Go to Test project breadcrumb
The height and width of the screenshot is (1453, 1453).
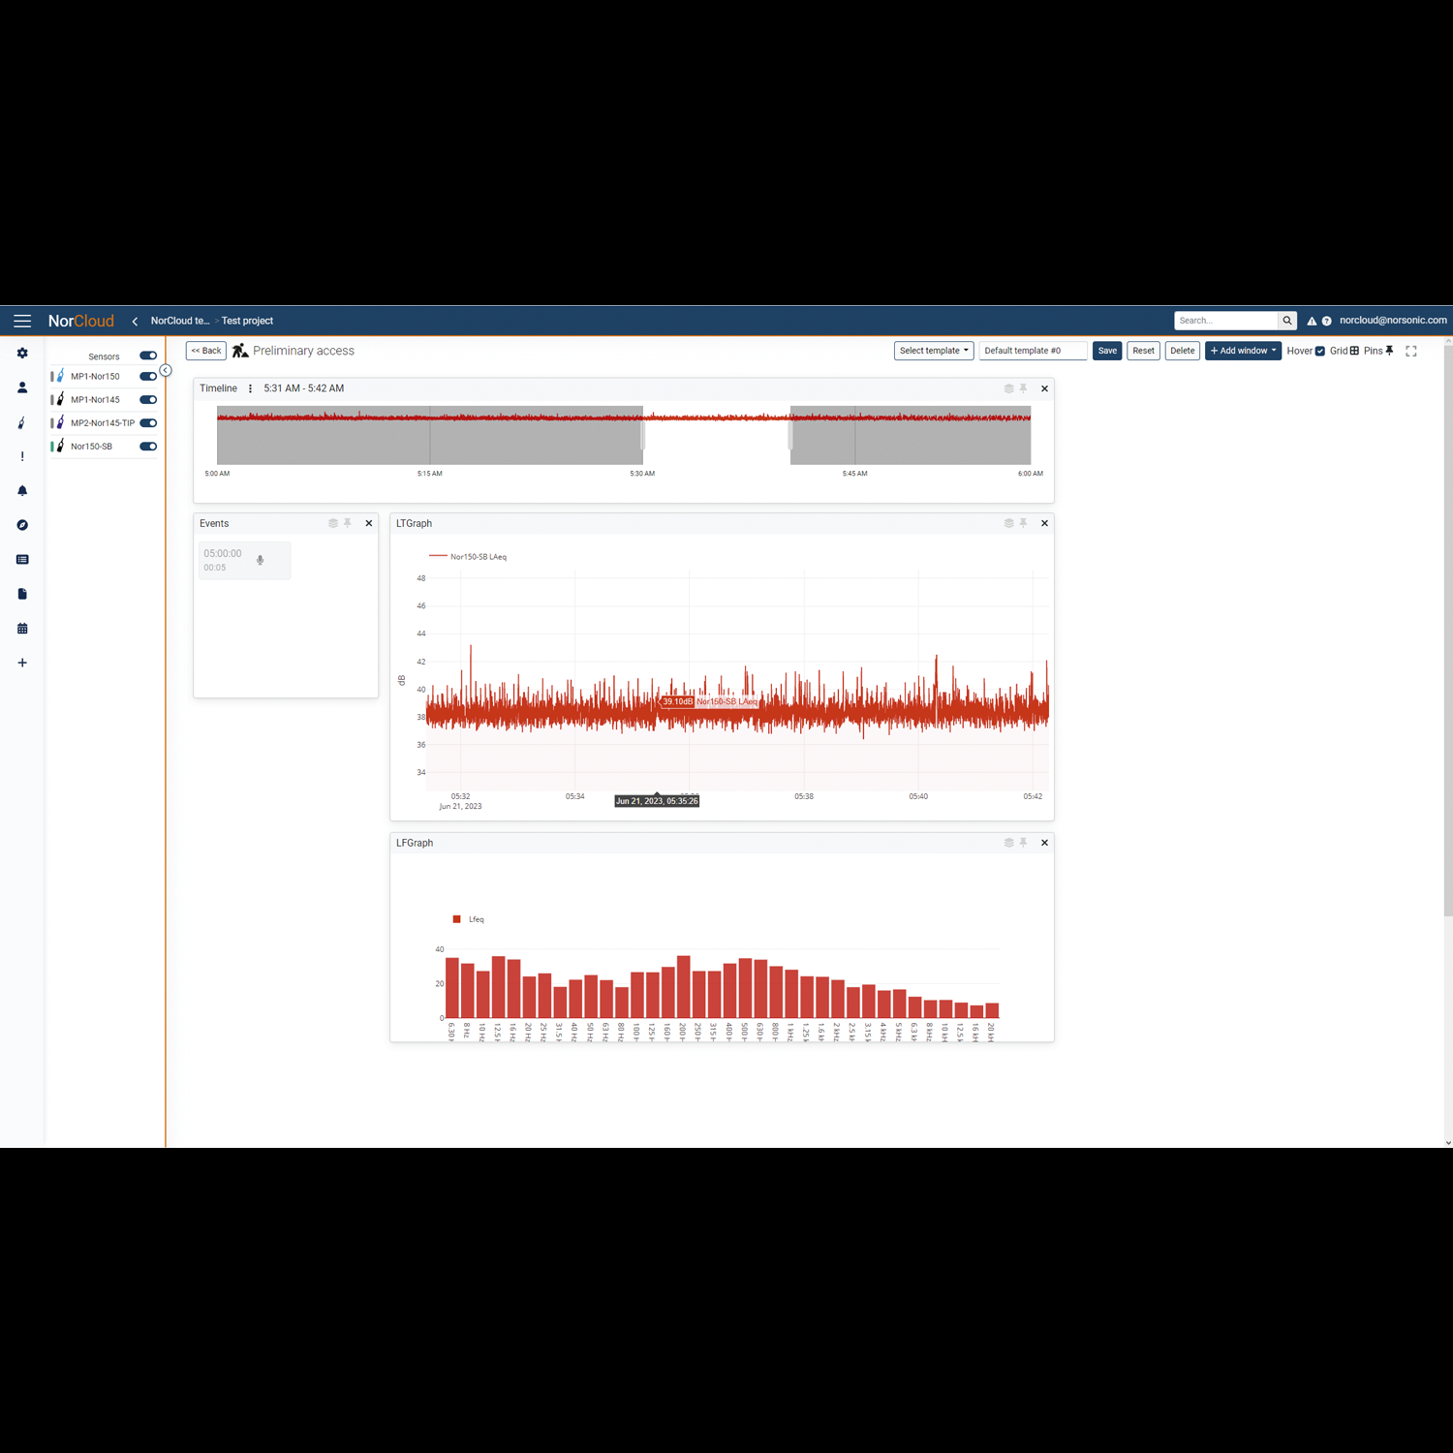pos(247,321)
